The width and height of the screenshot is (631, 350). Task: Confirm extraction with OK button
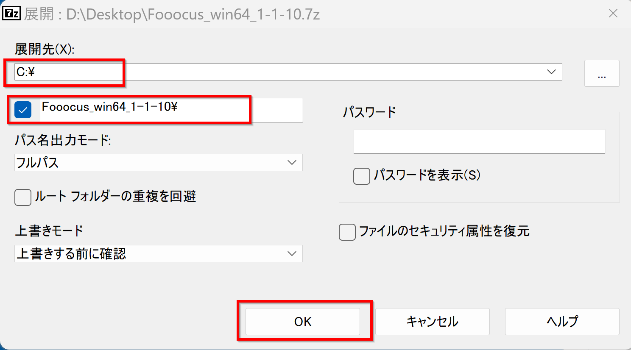click(303, 322)
